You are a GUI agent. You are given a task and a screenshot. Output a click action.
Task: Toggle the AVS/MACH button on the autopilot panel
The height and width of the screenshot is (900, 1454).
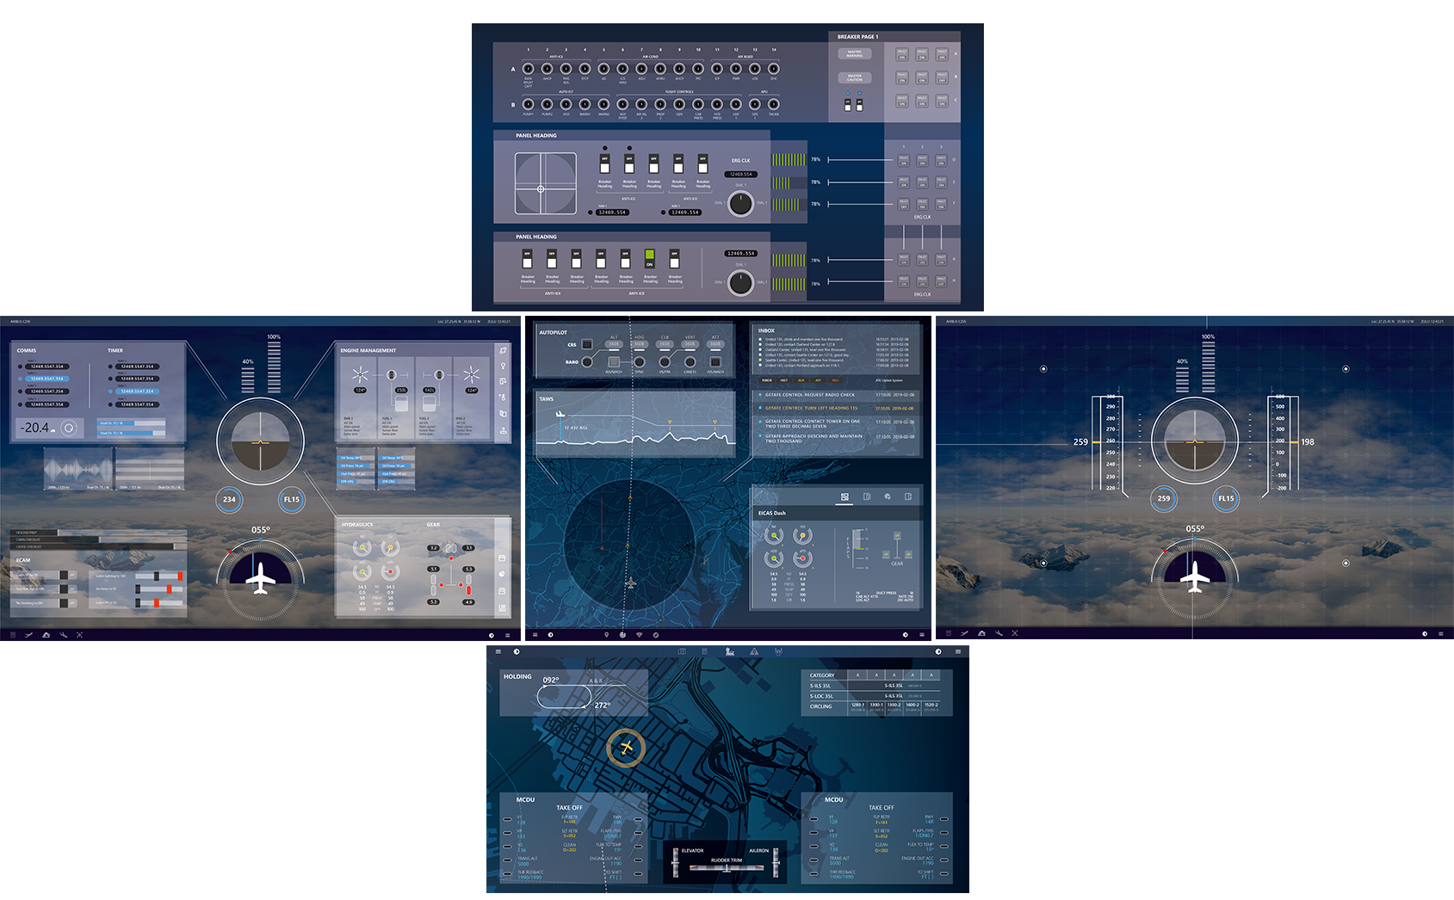point(614,363)
